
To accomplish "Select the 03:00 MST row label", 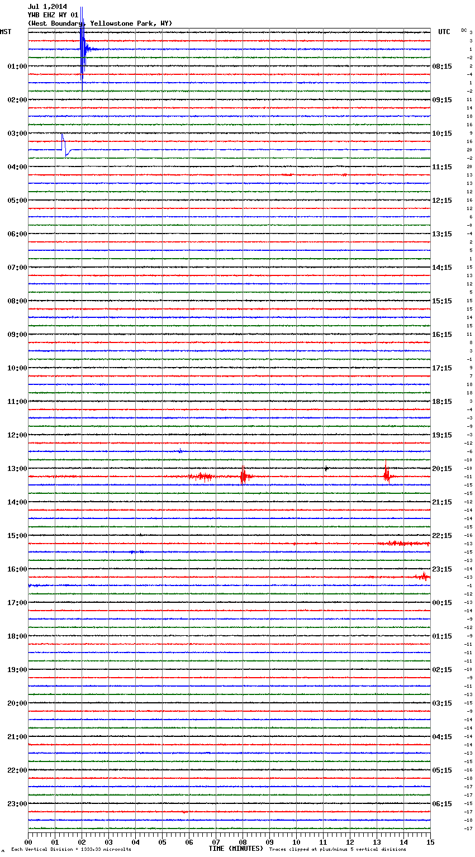I will pyautogui.click(x=17, y=133).
